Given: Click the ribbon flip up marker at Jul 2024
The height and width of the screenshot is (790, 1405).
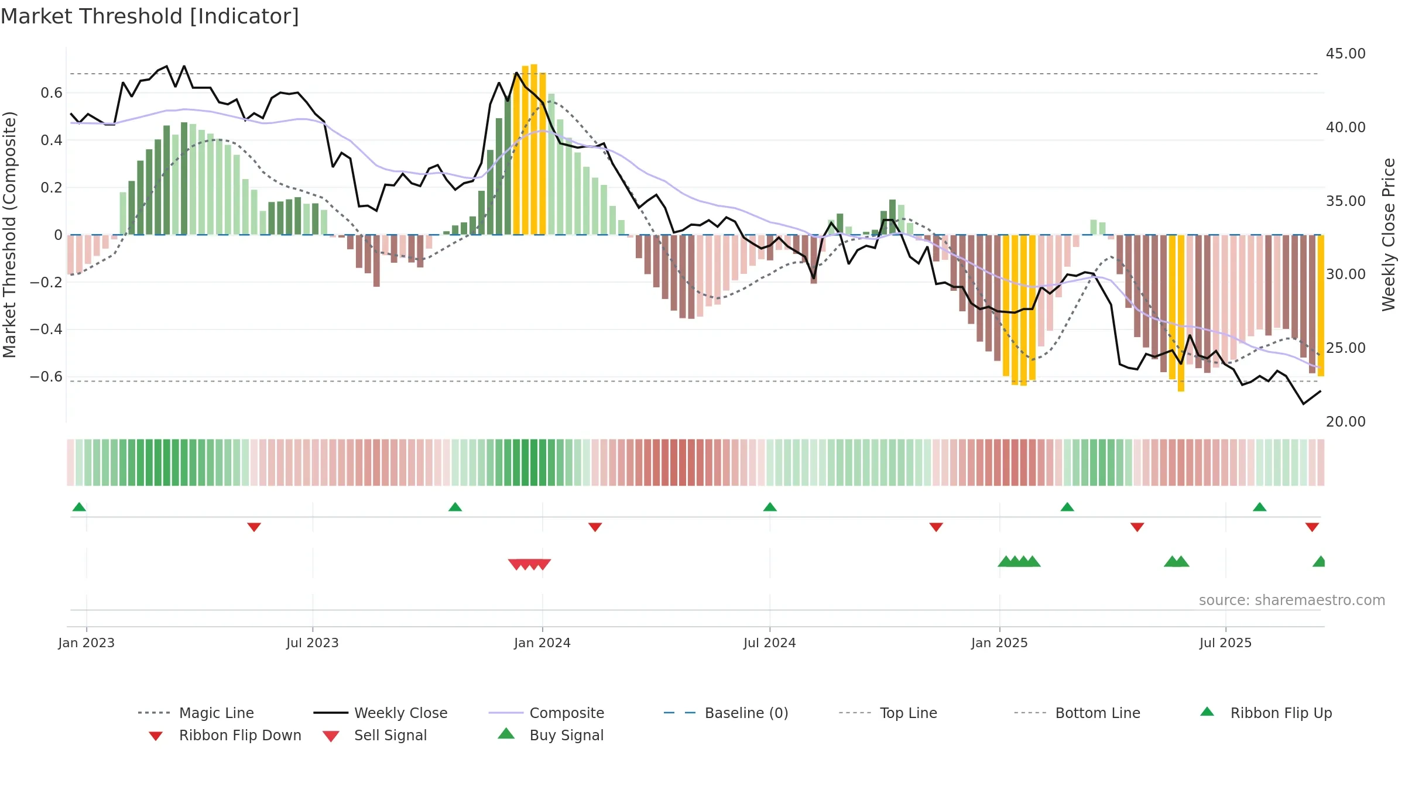Looking at the screenshot, I should [x=770, y=507].
